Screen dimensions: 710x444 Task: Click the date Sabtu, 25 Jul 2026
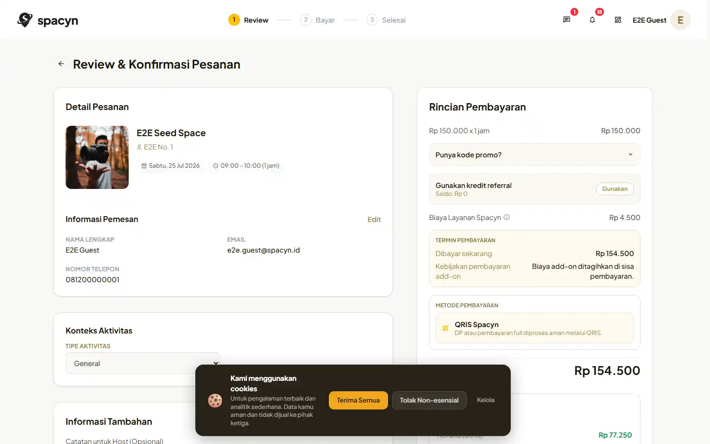click(174, 166)
